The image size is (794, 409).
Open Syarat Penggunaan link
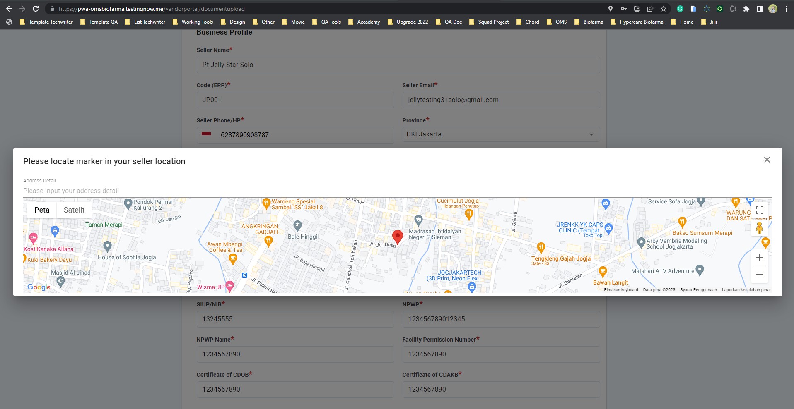tap(698, 290)
